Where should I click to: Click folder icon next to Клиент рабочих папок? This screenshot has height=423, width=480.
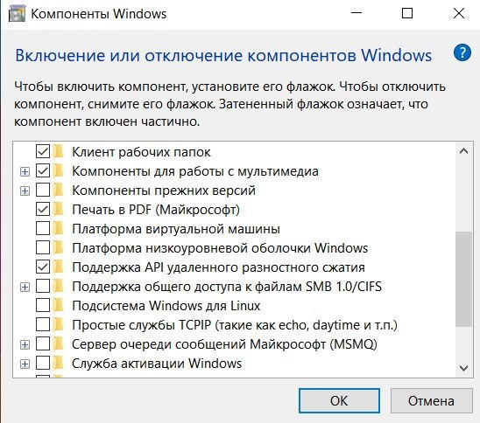click(x=58, y=151)
